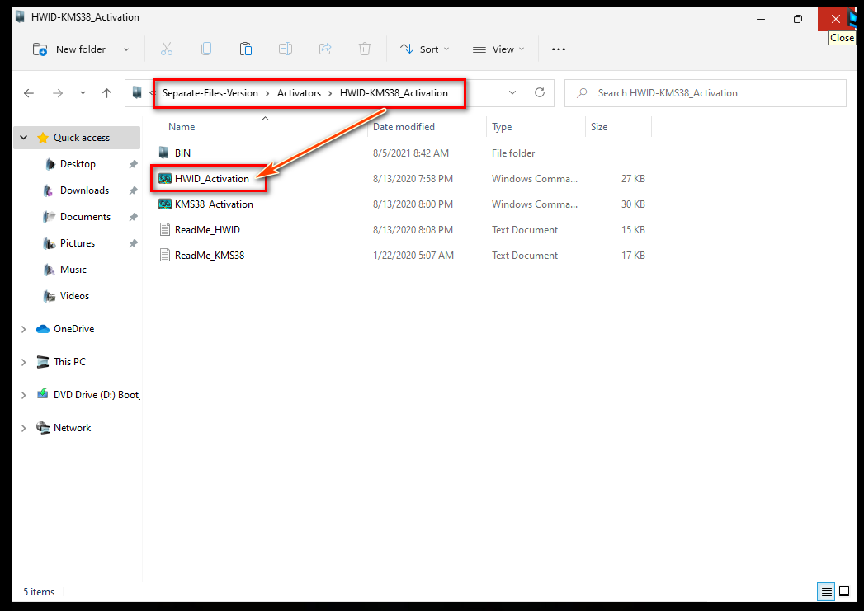Expand the New folder dropdown arrow
The height and width of the screenshot is (611, 864).
[126, 49]
